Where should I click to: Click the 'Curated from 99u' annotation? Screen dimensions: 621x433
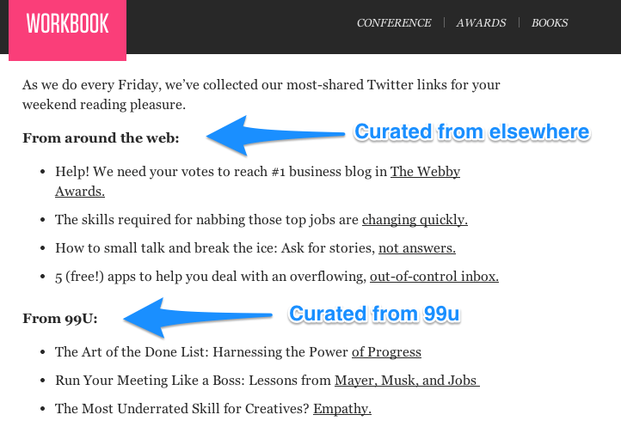click(374, 314)
